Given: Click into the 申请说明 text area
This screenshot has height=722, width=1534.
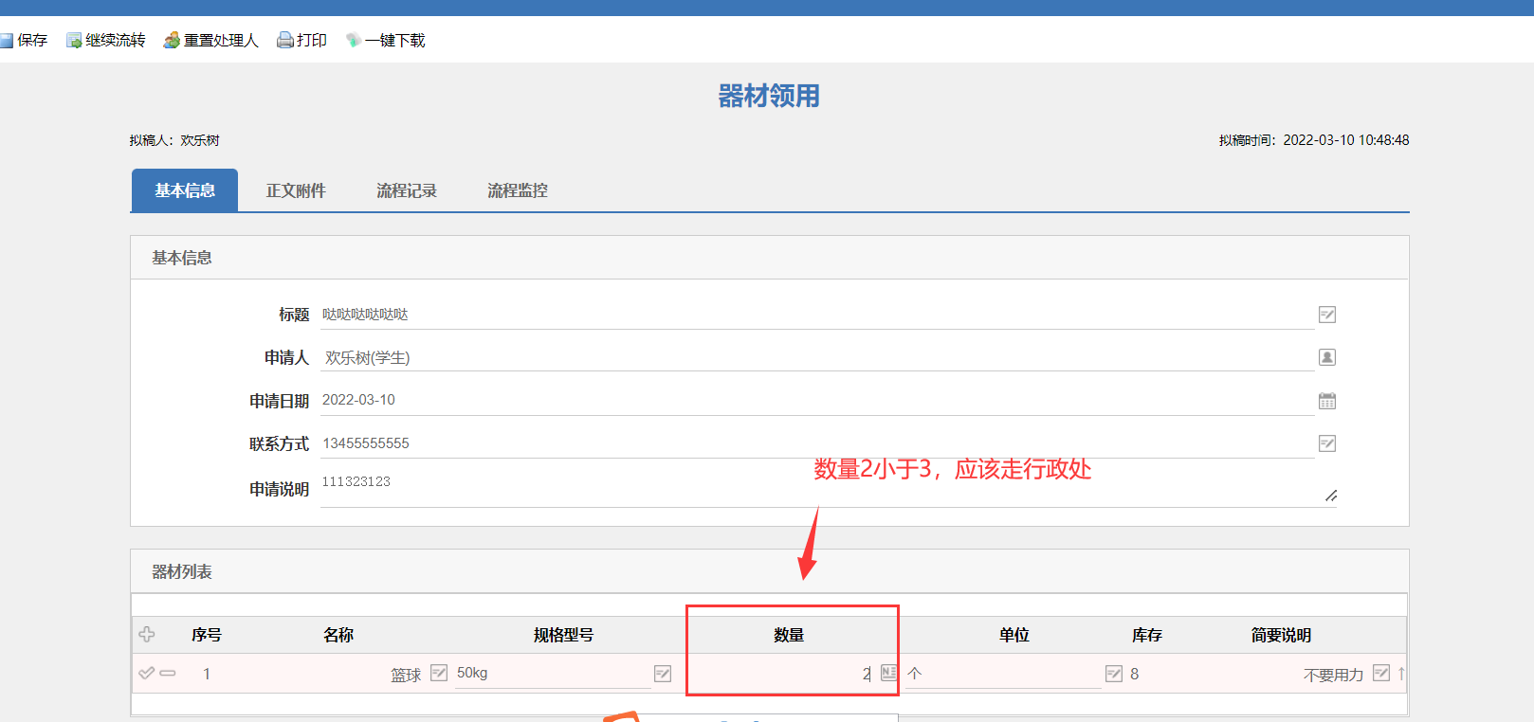Looking at the screenshot, I should coord(829,489).
